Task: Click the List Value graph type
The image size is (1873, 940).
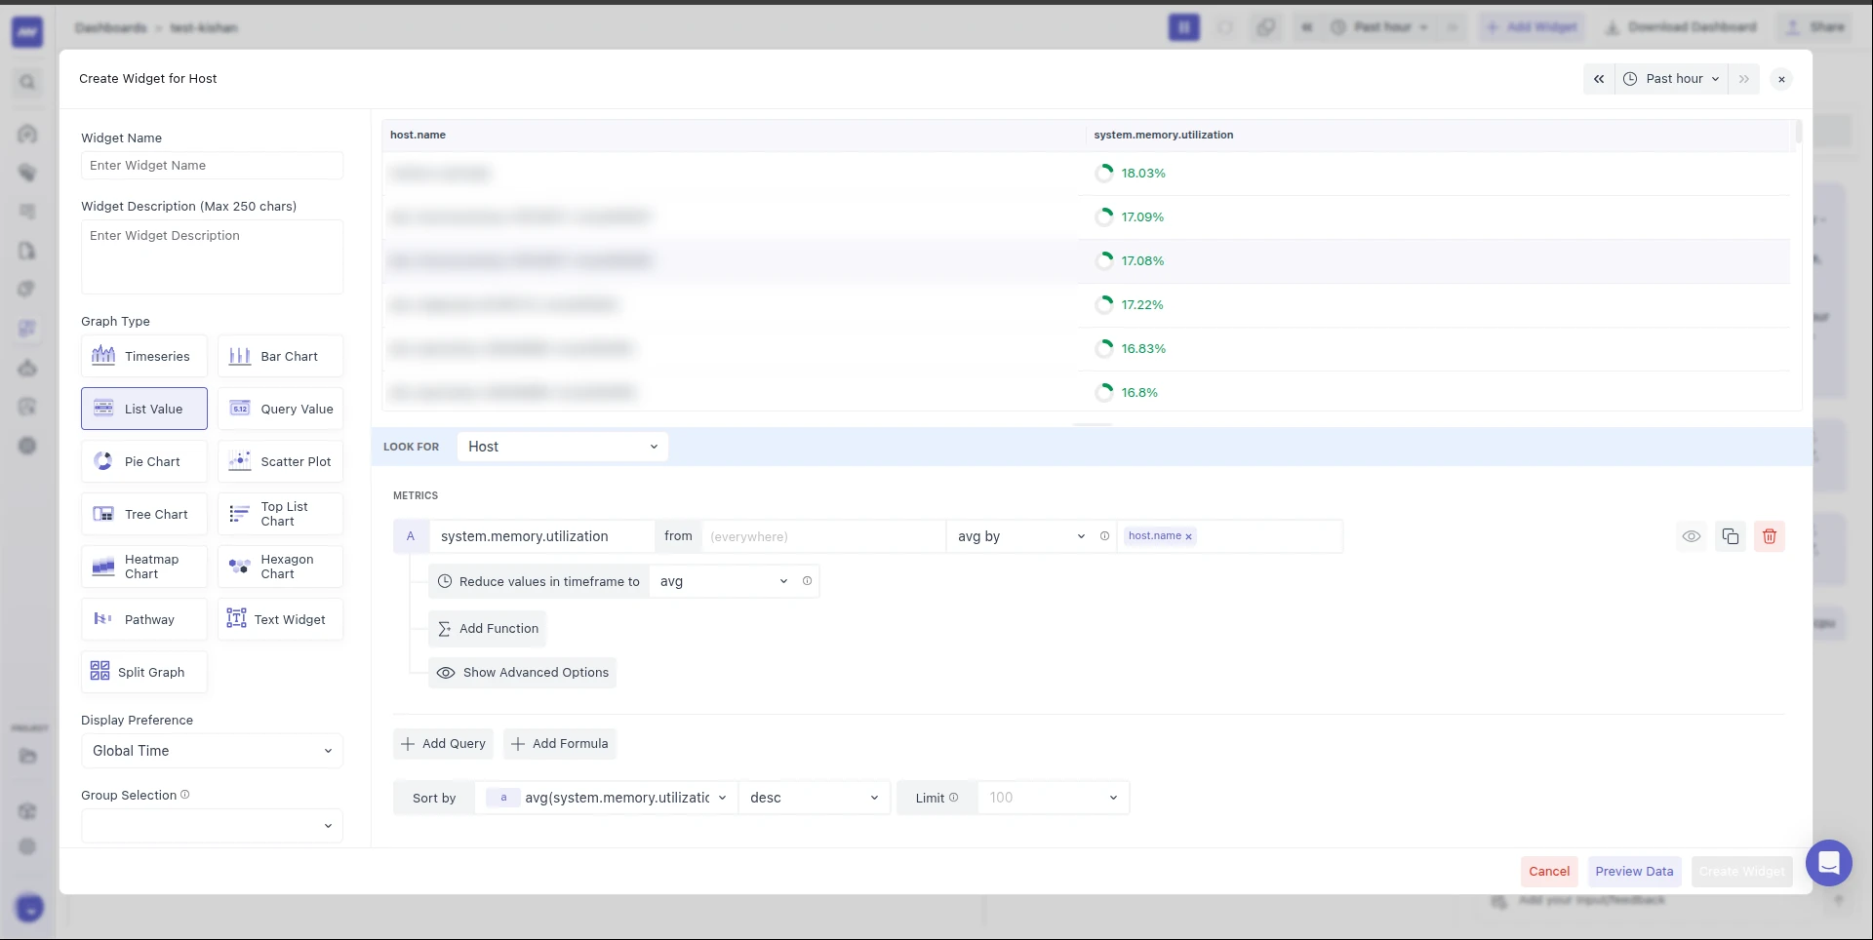Action: pos(143,409)
